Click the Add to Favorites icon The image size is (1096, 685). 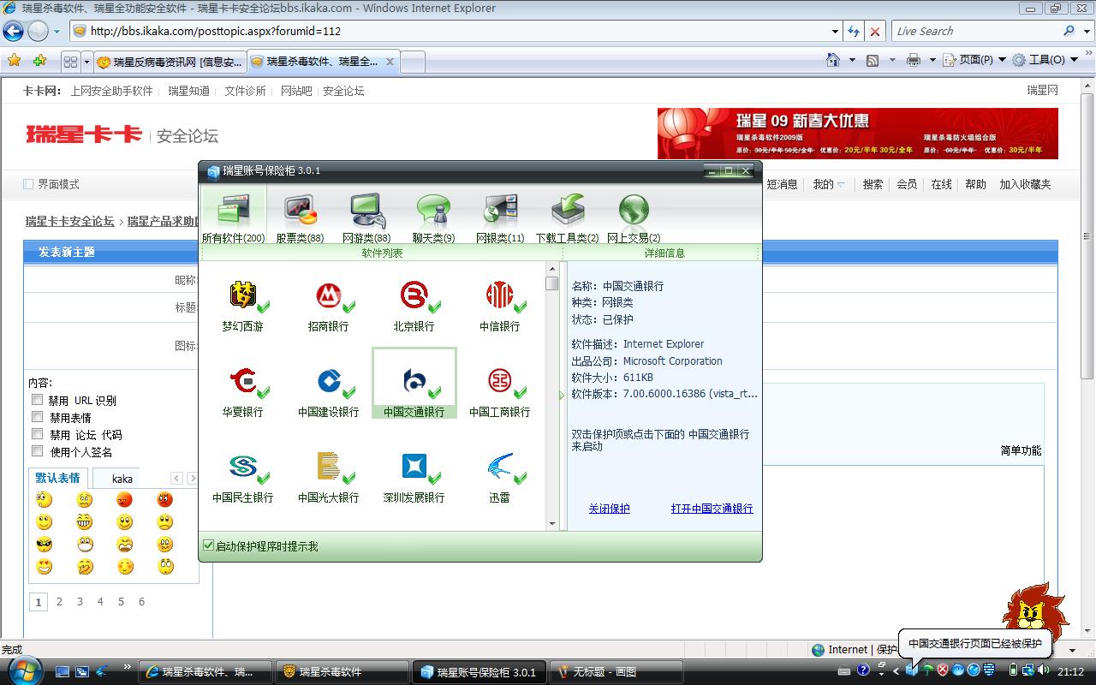39,60
